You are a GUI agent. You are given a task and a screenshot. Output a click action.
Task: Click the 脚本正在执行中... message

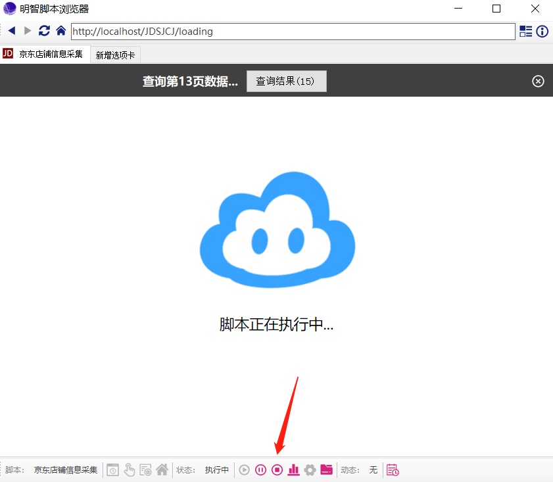click(276, 324)
